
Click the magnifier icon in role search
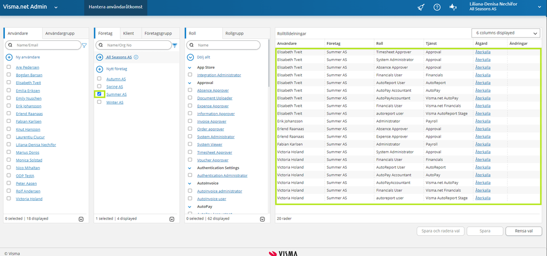click(x=192, y=45)
